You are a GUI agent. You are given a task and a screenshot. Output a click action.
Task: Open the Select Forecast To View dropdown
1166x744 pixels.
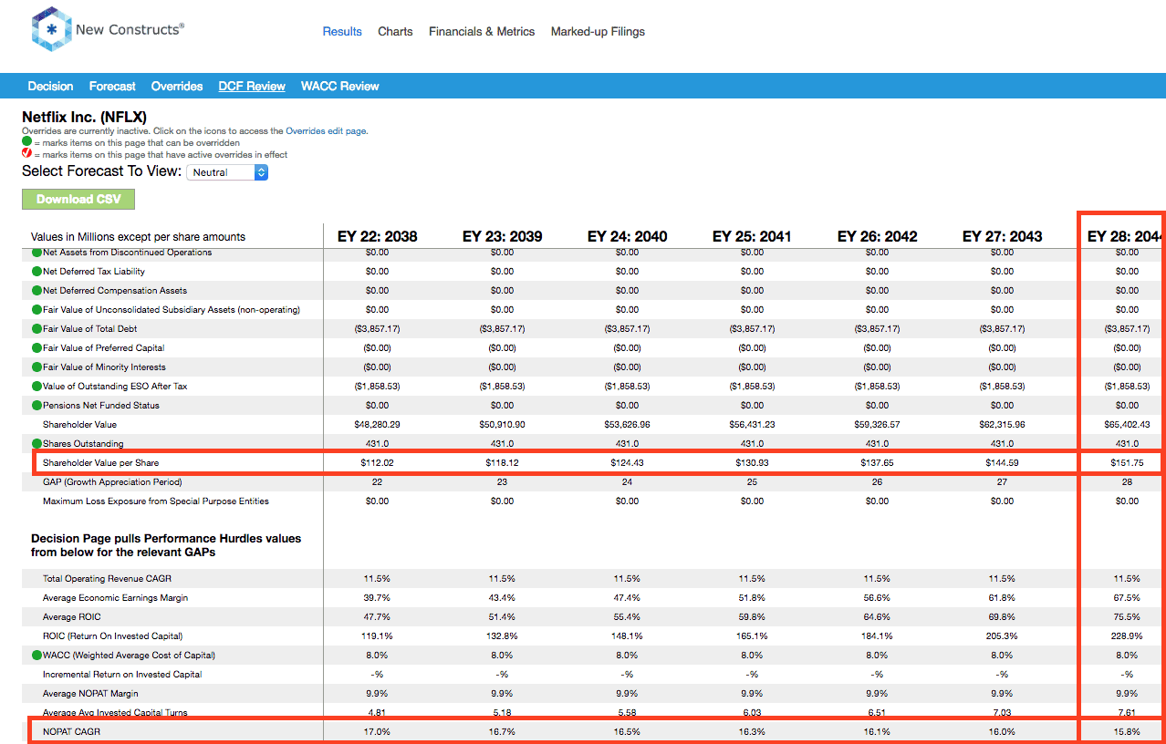click(227, 171)
